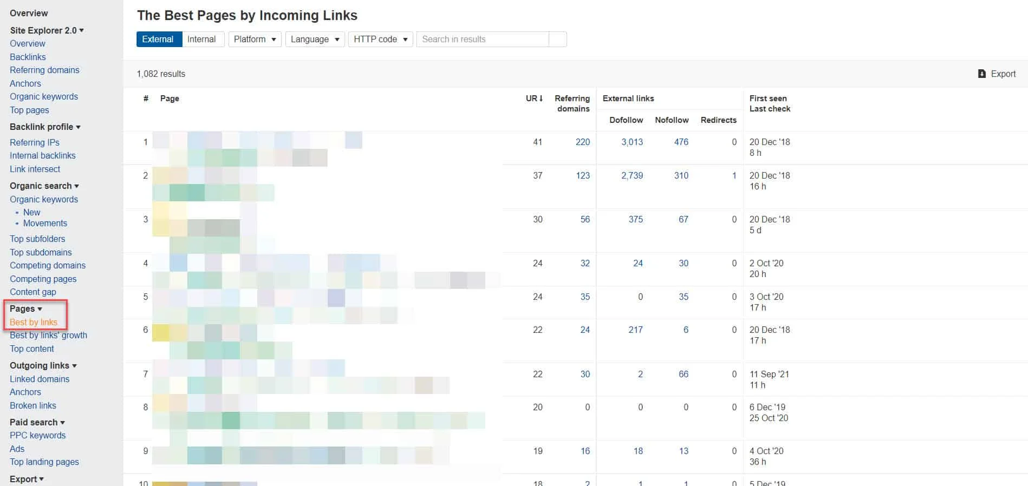Click 220 referring domains in row 1
1028x486 pixels.
[583, 142]
